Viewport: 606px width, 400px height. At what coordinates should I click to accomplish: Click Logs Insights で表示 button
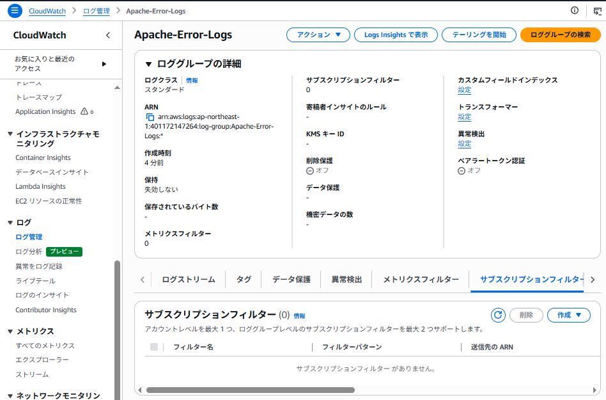click(396, 35)
